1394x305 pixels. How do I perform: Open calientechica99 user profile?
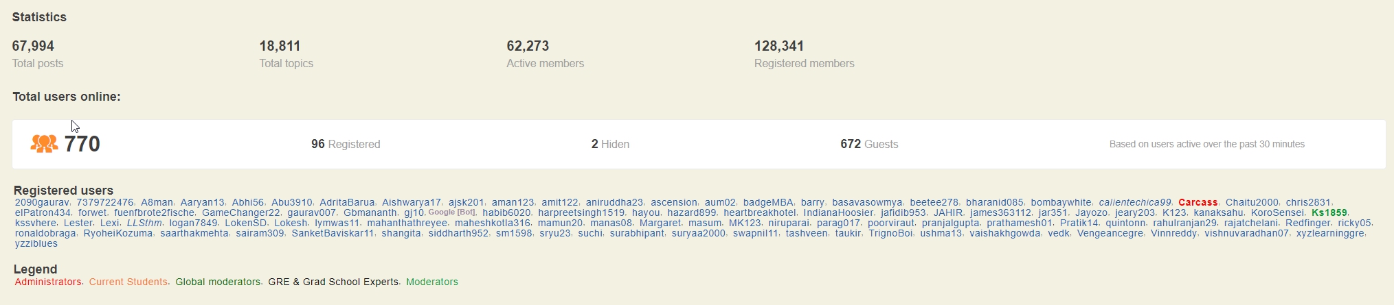coord(1134,202)
